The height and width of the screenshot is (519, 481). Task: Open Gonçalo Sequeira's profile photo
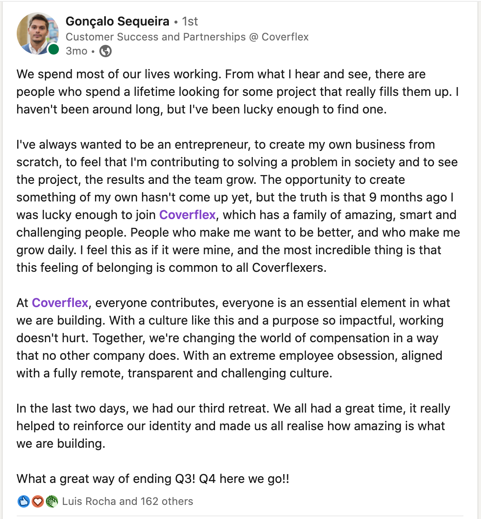click(38, 33)
